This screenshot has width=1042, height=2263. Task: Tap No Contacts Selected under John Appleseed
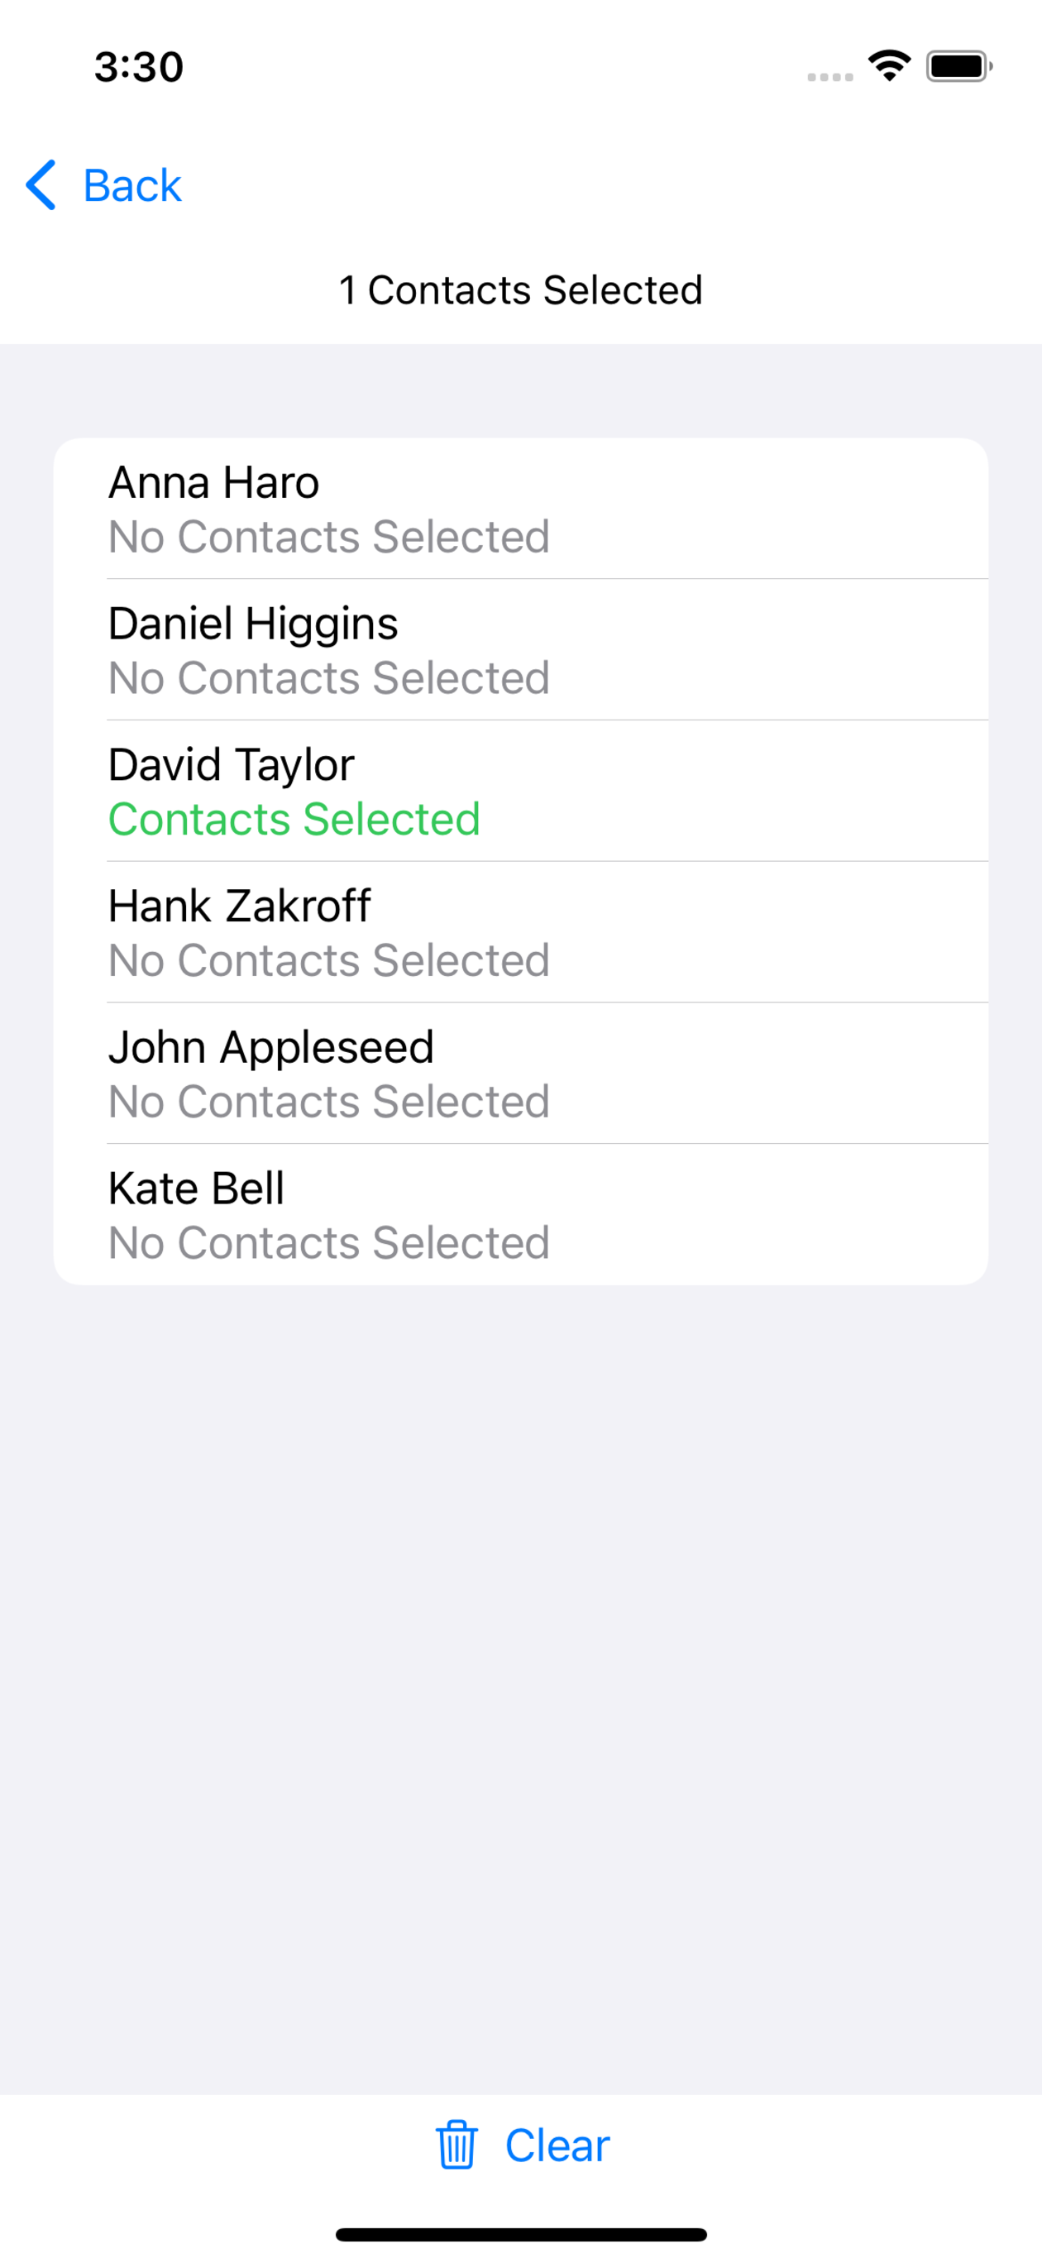[328, 1102]
